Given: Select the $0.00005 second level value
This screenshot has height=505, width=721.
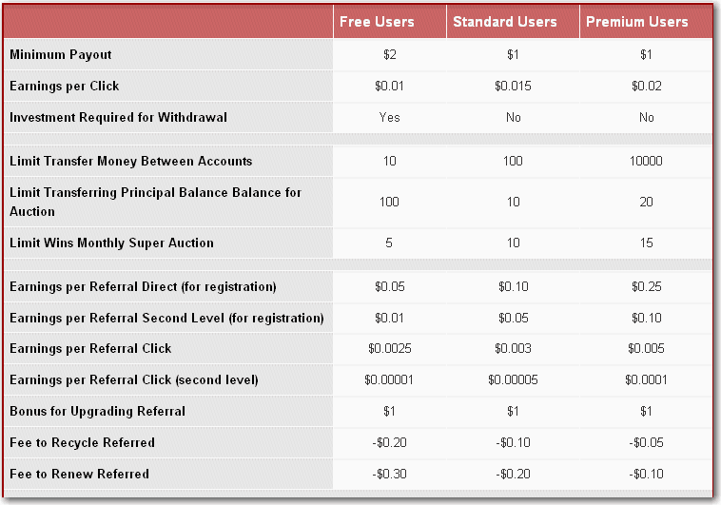Looking at the screenshot, I should (513, 379).
